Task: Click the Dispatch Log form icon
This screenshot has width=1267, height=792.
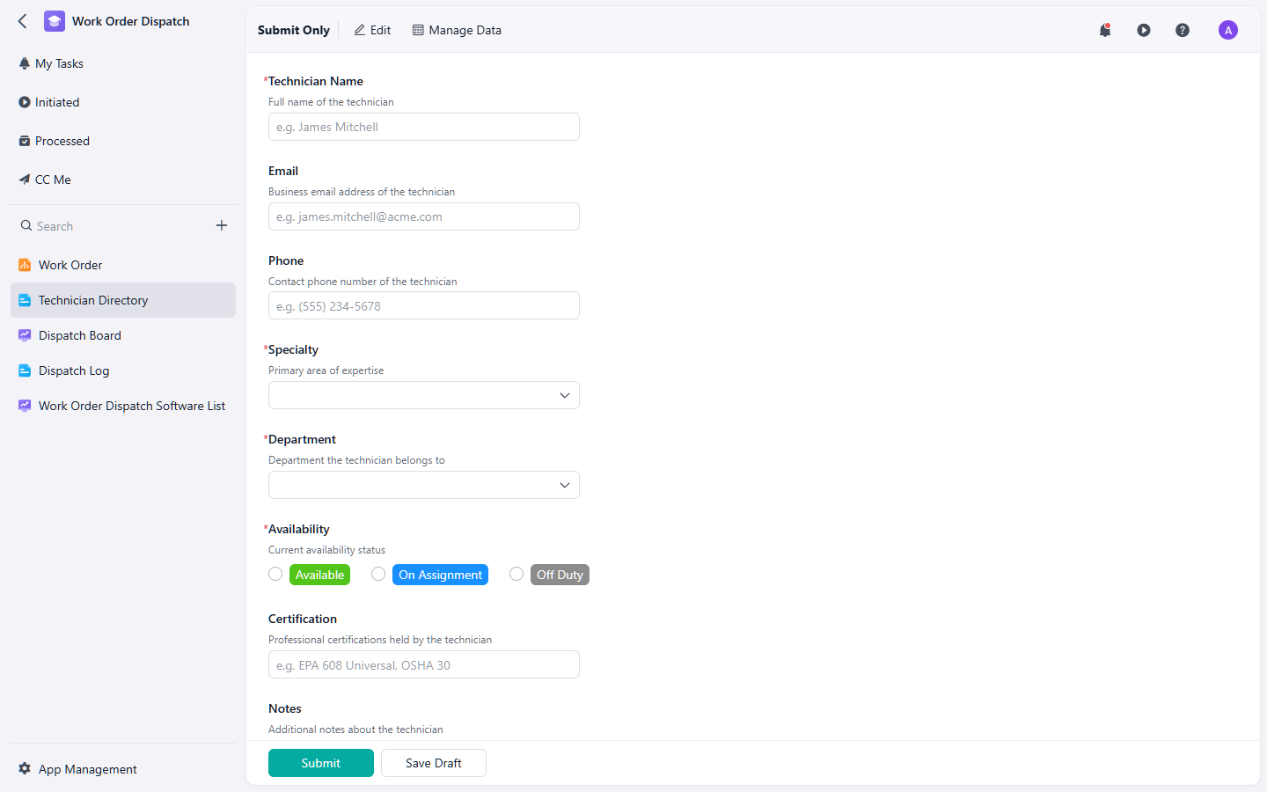Action: (25, 370)
